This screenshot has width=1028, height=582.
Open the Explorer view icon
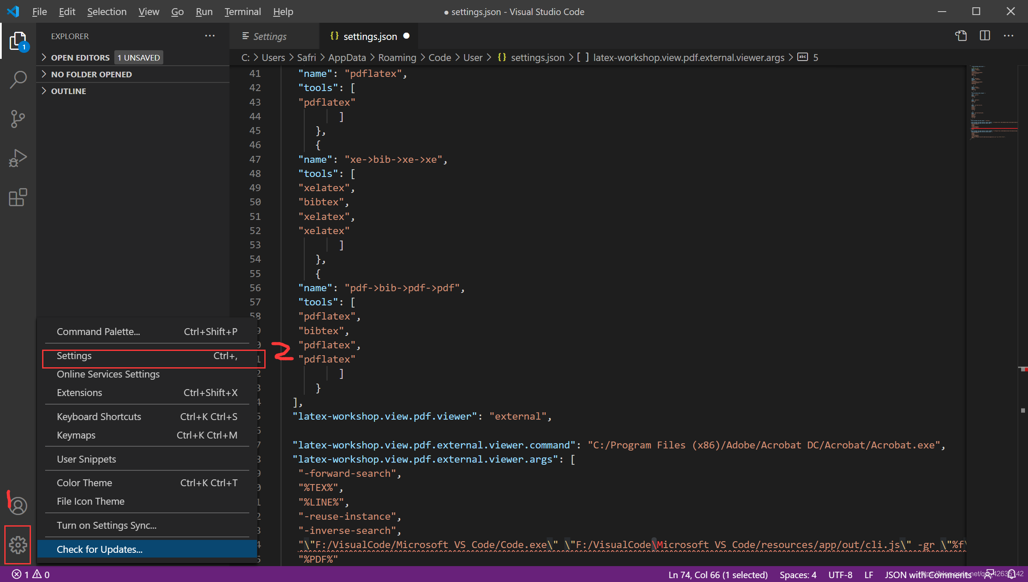point(18,41)
